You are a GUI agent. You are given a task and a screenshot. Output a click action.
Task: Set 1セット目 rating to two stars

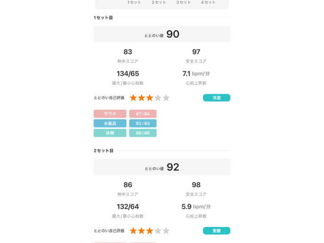[x=141, y=98]
